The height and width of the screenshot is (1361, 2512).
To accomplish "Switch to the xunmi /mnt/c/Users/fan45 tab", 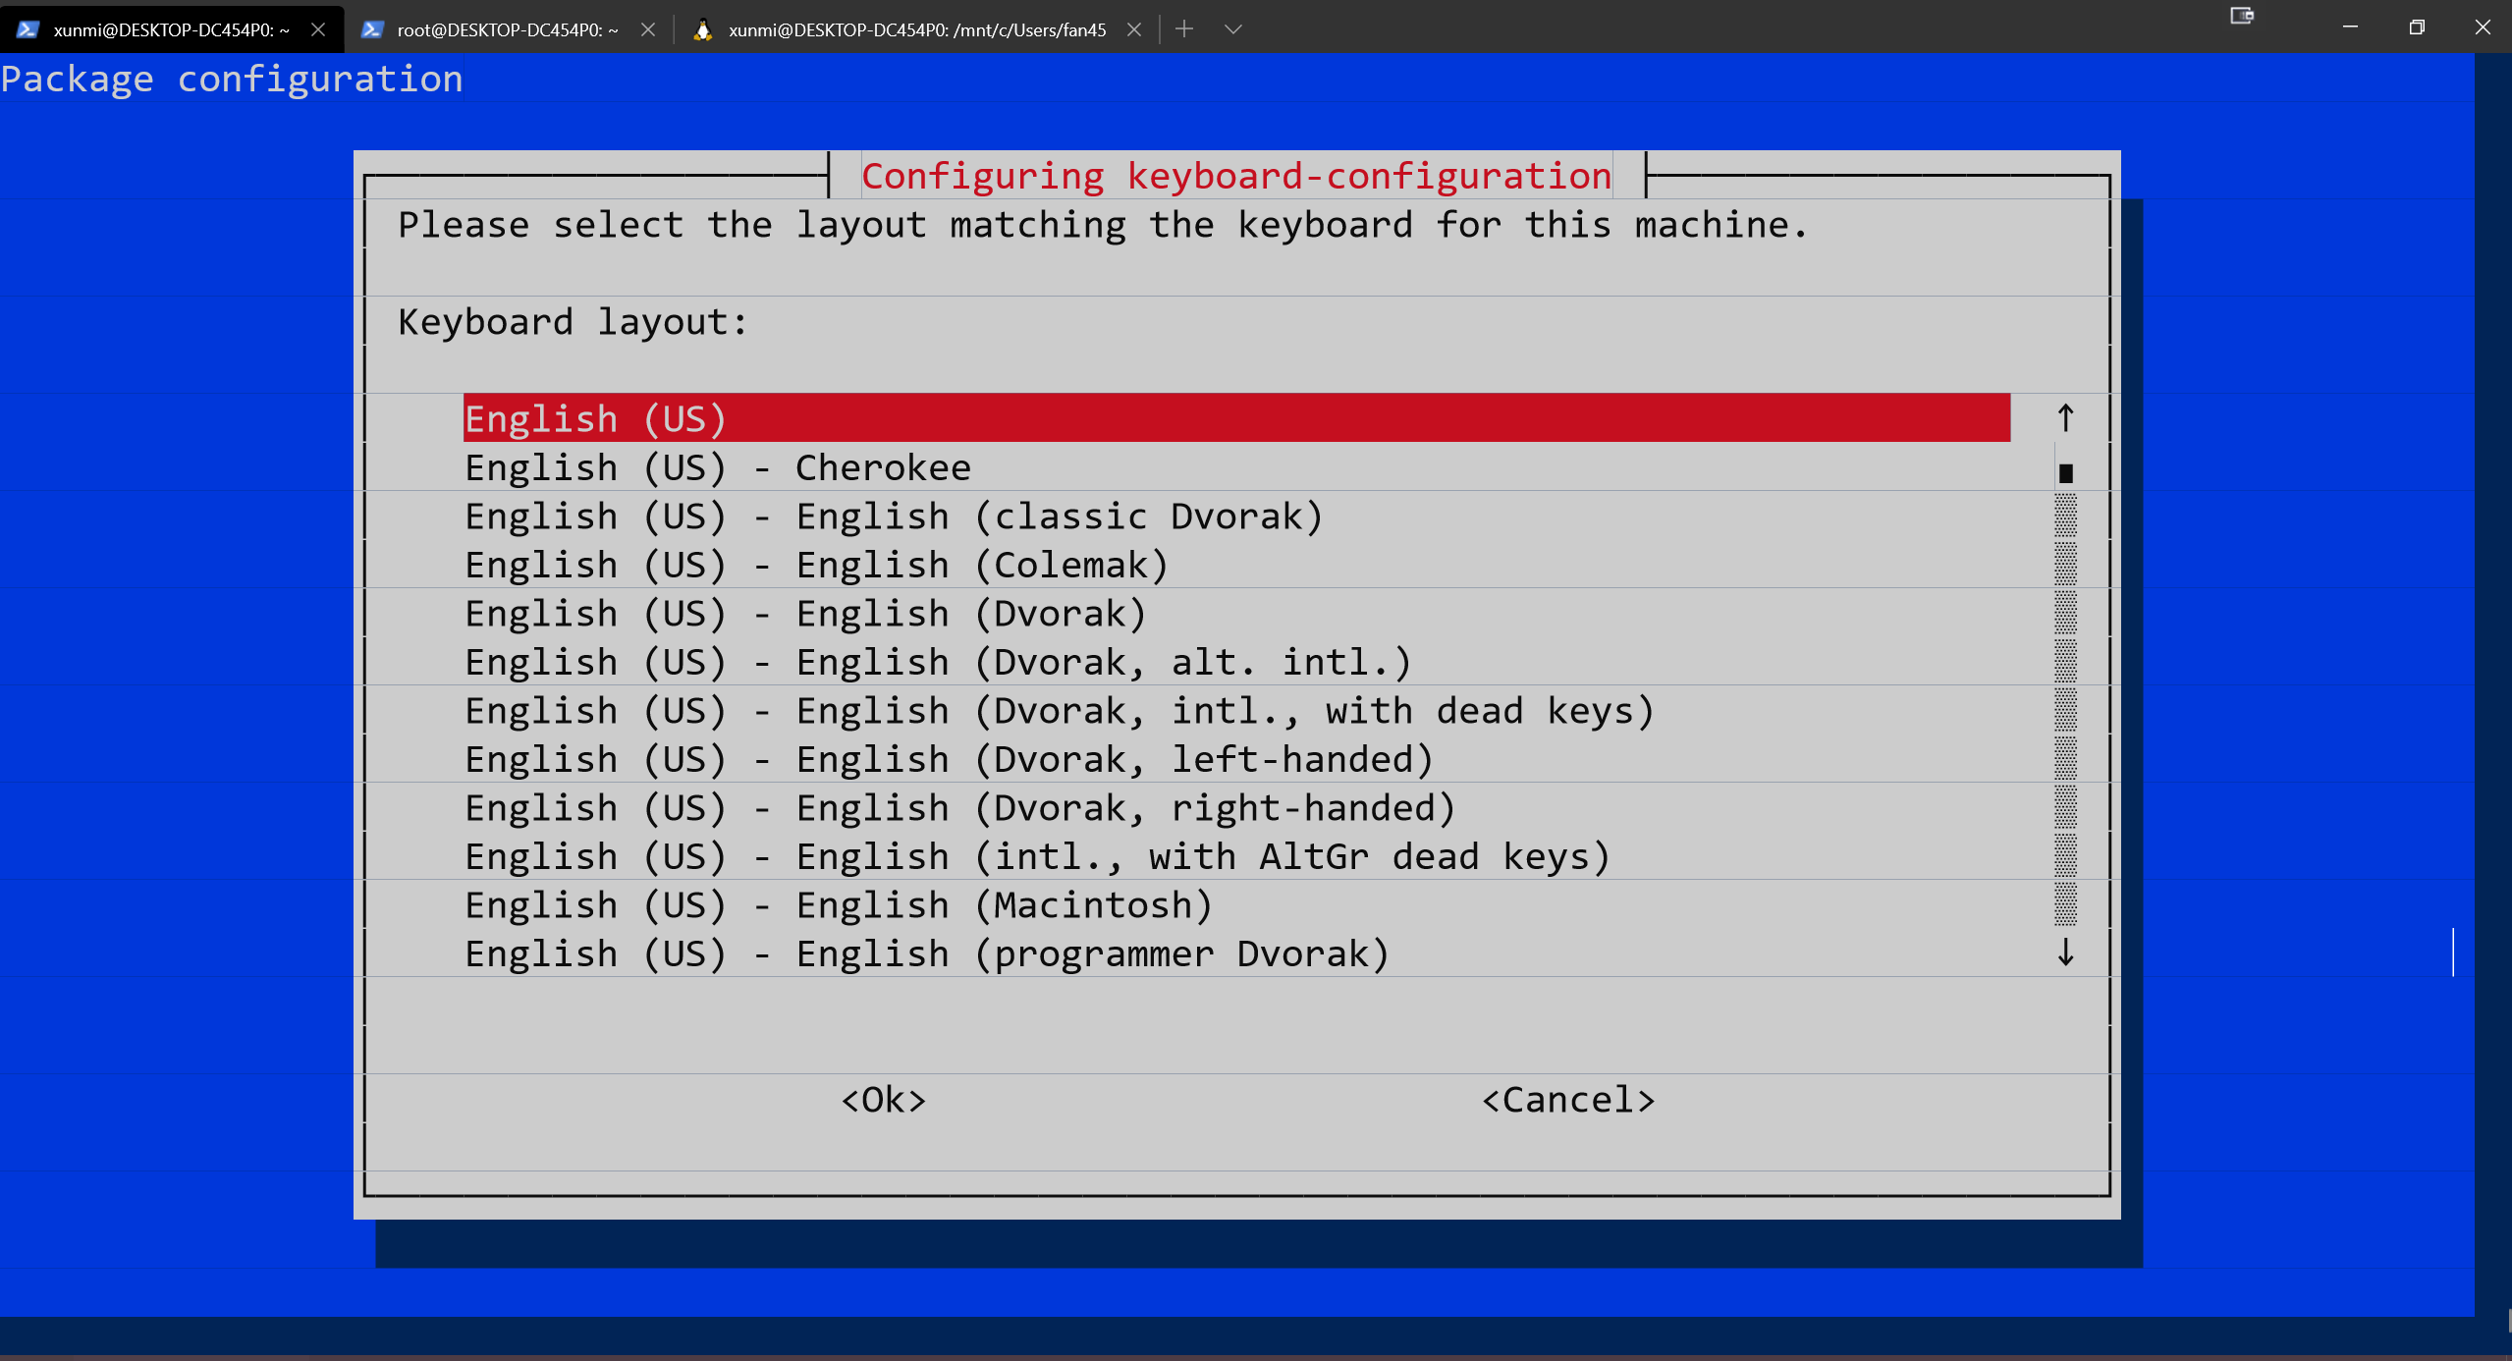I will 915,29.
